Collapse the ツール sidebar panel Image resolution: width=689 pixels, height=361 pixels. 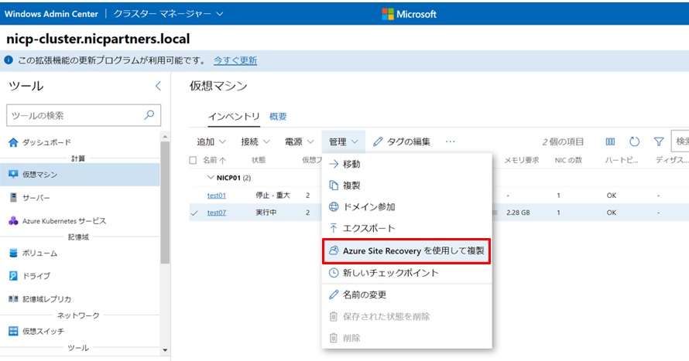click(158, 86)
